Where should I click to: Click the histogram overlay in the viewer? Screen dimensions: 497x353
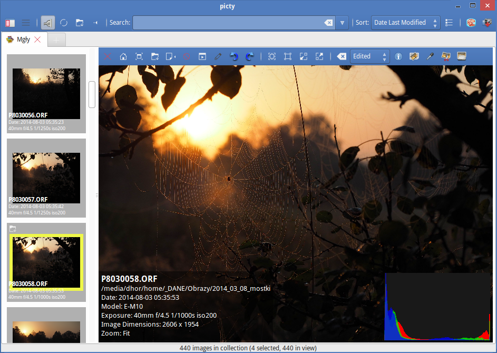pos(437,307)
